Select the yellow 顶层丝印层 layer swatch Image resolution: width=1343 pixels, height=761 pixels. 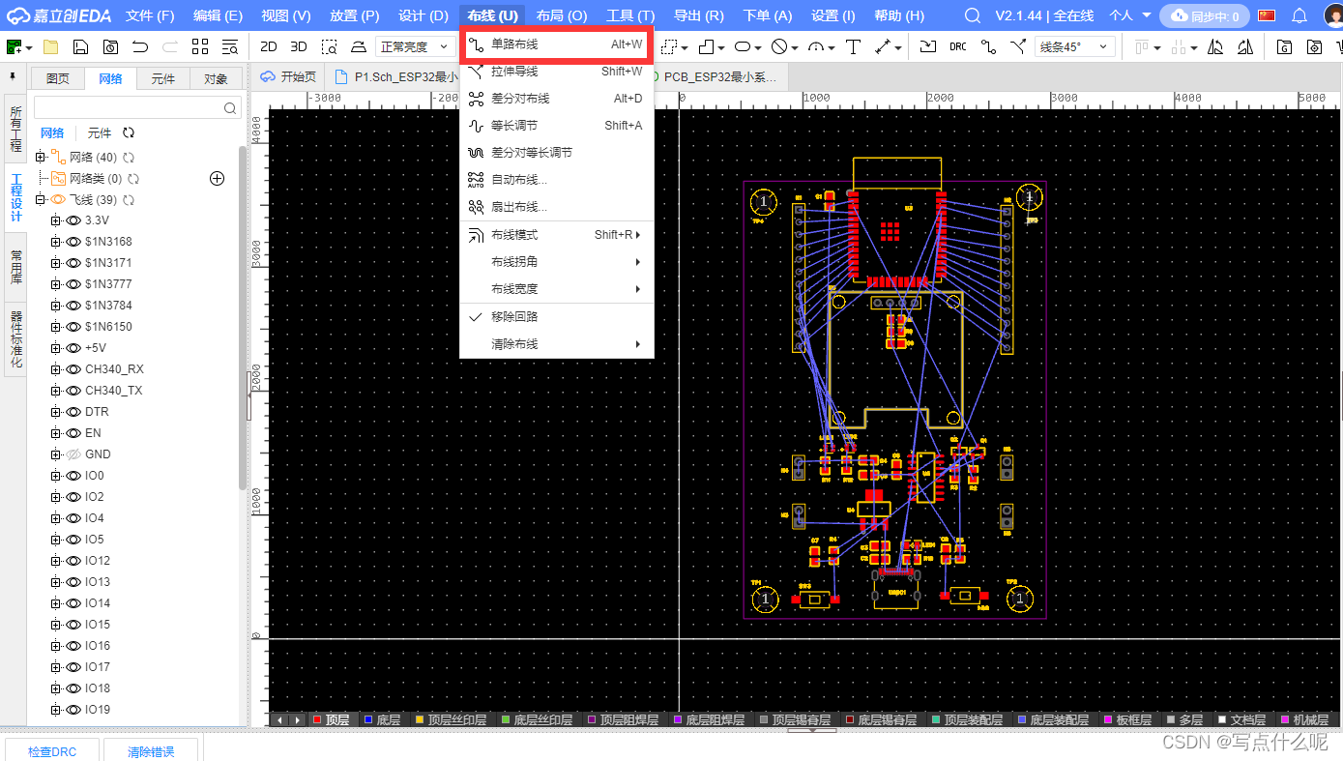[420, 719]
